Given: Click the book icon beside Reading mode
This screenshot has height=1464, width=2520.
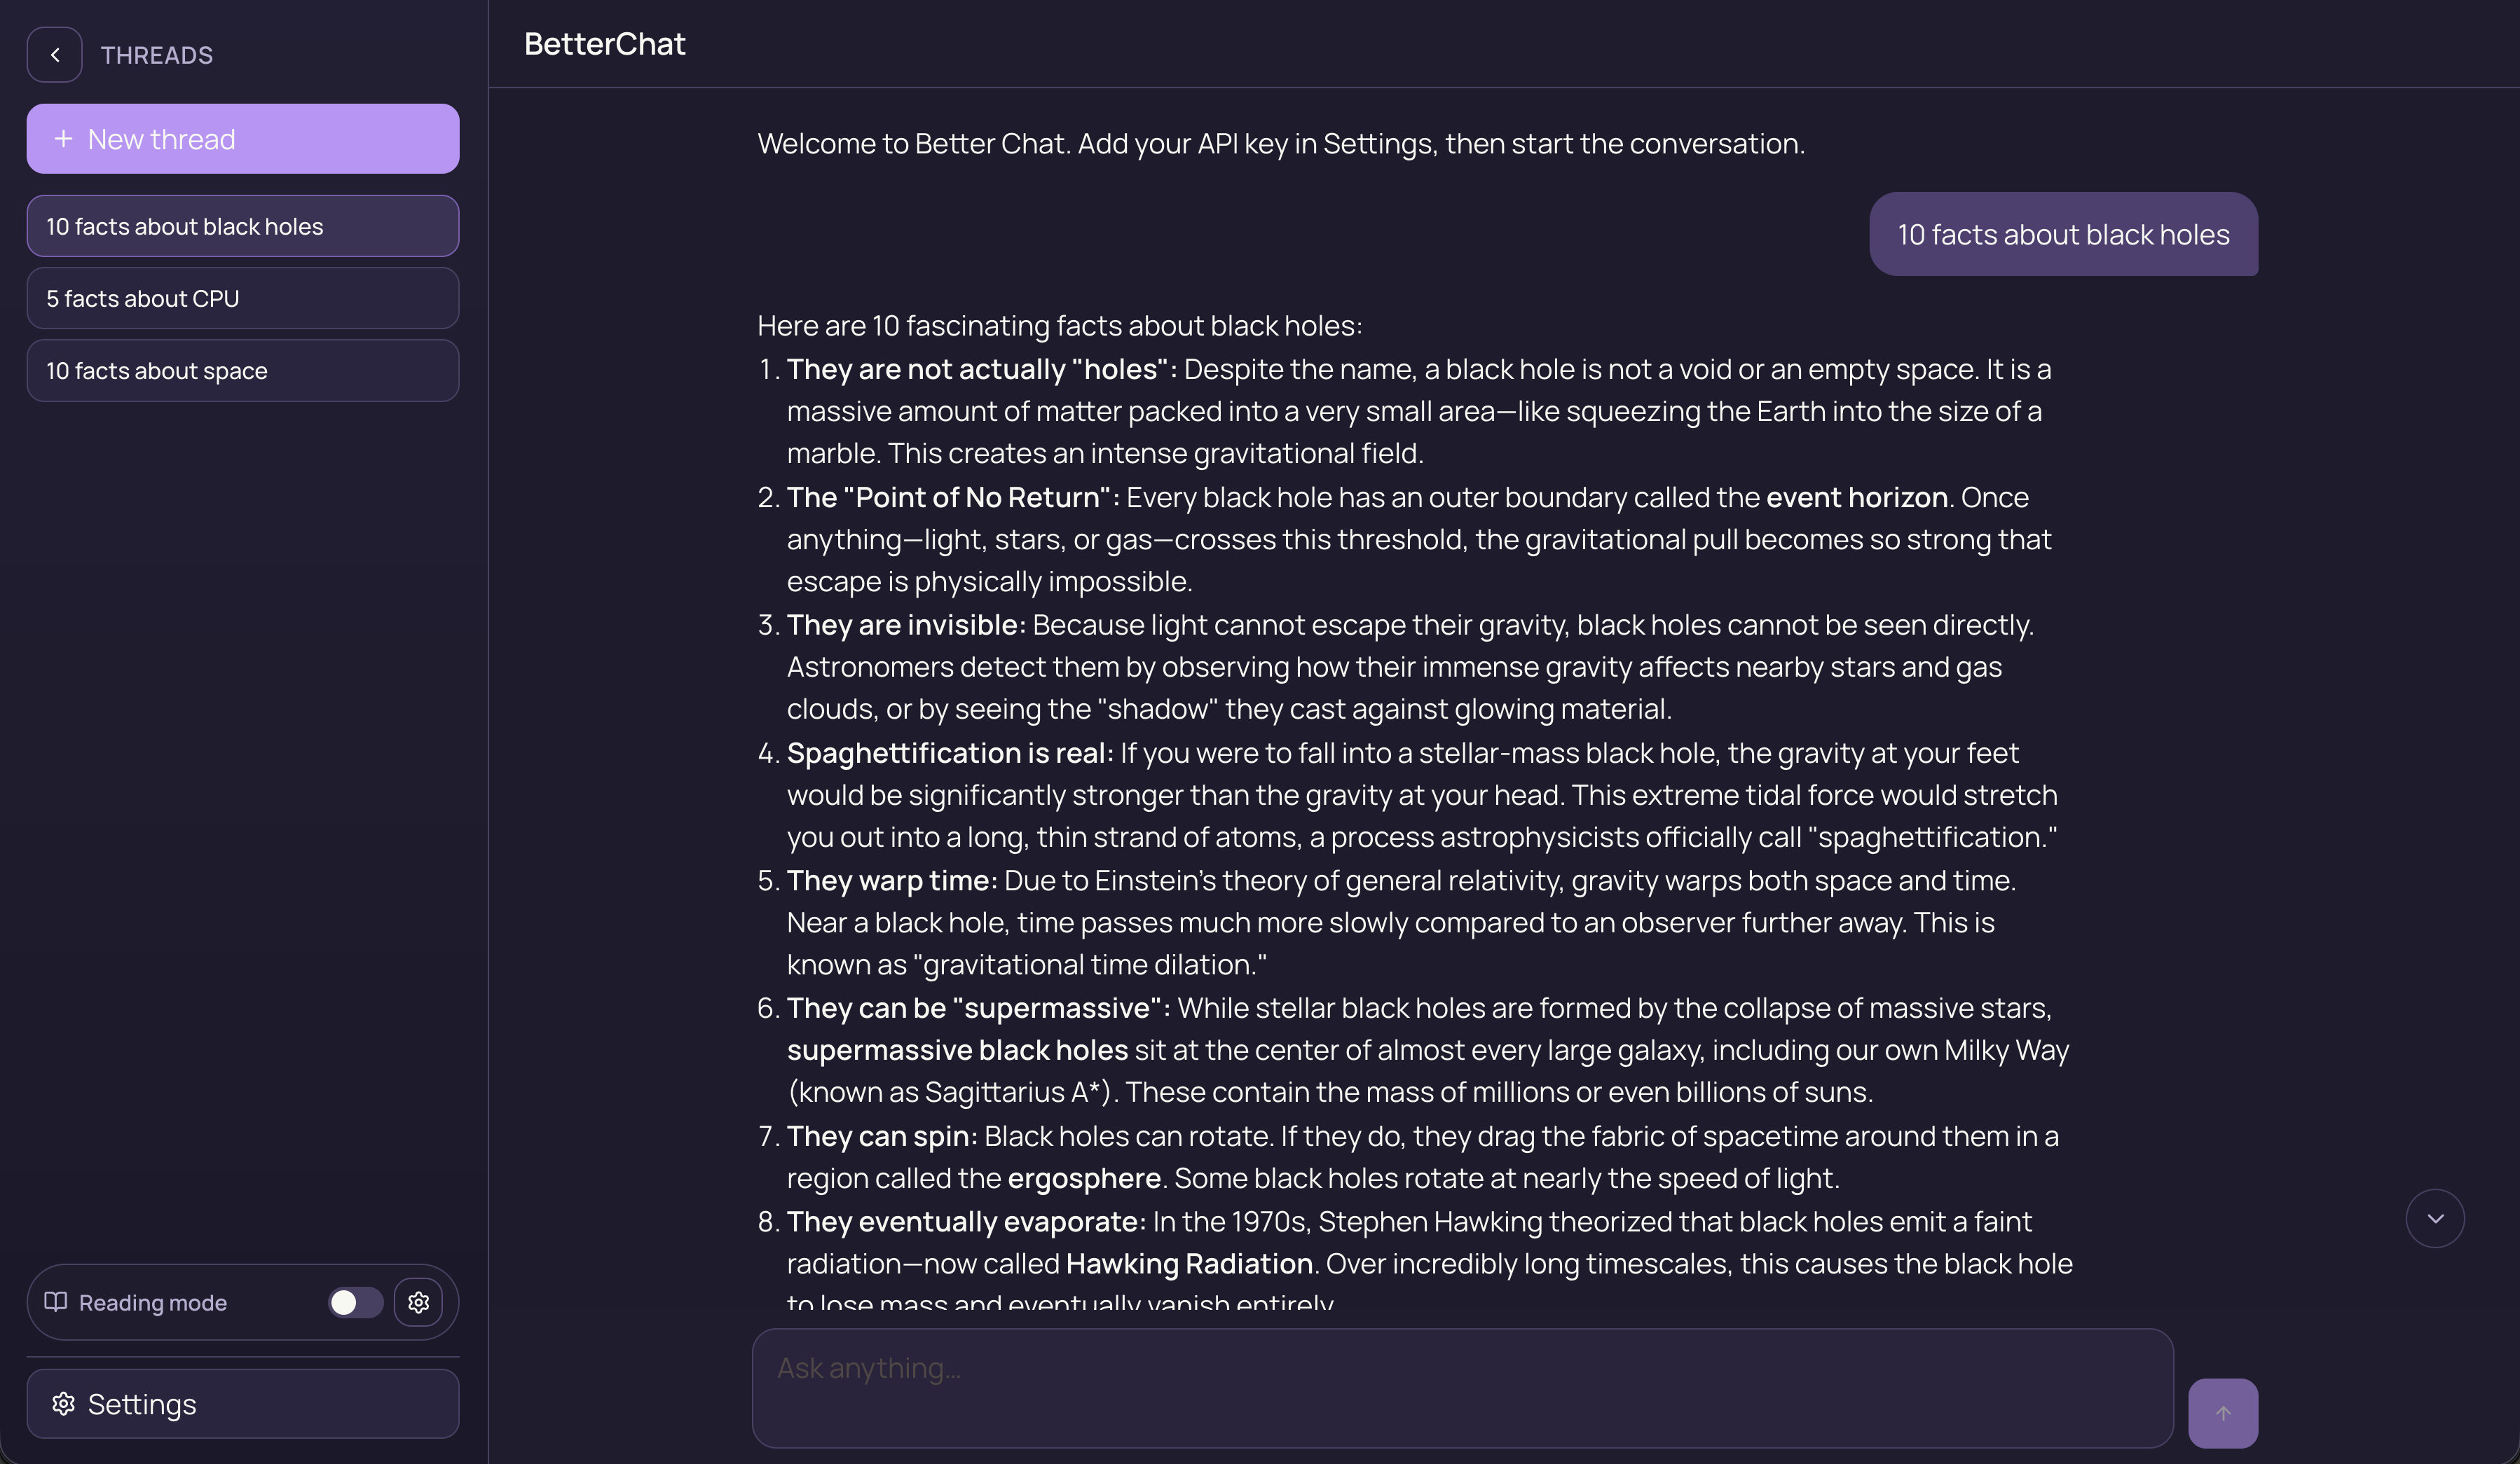Looking at the screenshot, I should (55, 1302).
